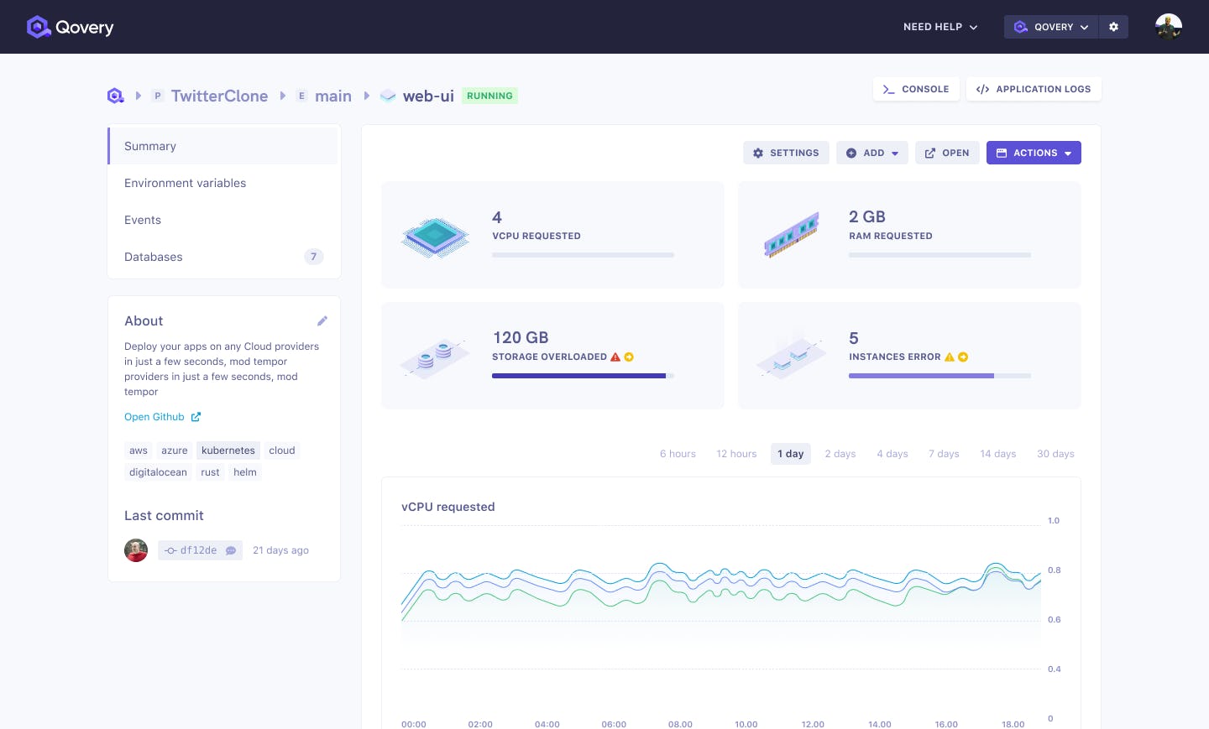Open the Databases section showing 7 items
Viewport: 1209px width, 729px height.
point(154,257)
